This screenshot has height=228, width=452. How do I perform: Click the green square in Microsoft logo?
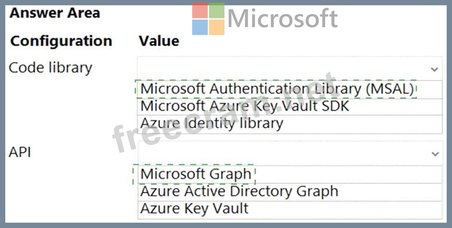coord(216,10)
